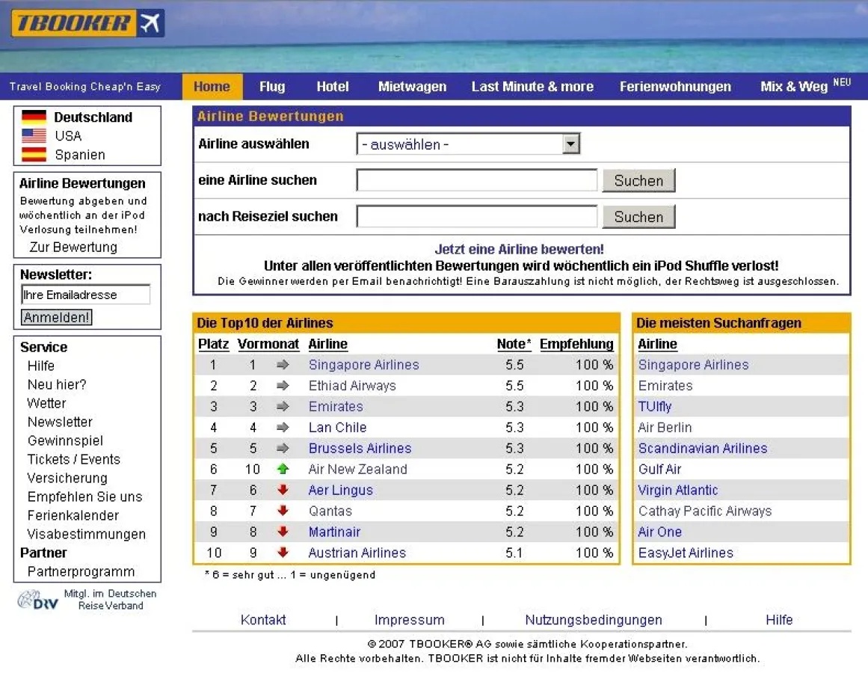Image resolution: width=868 pixels, height=673 pixels.
Task: Open the Mietwagen section
Action: pyautogui.click(x=412, y=87)
